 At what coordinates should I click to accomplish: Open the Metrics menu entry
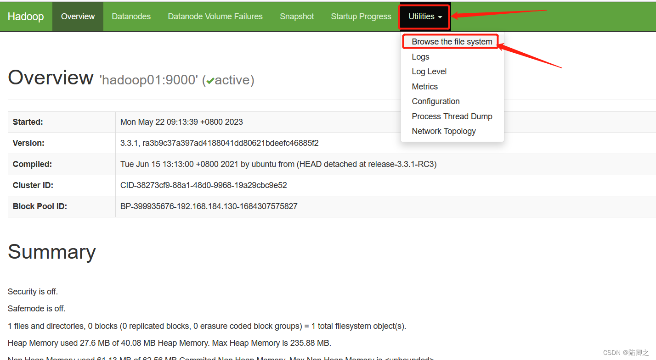(x=425, y=87)
